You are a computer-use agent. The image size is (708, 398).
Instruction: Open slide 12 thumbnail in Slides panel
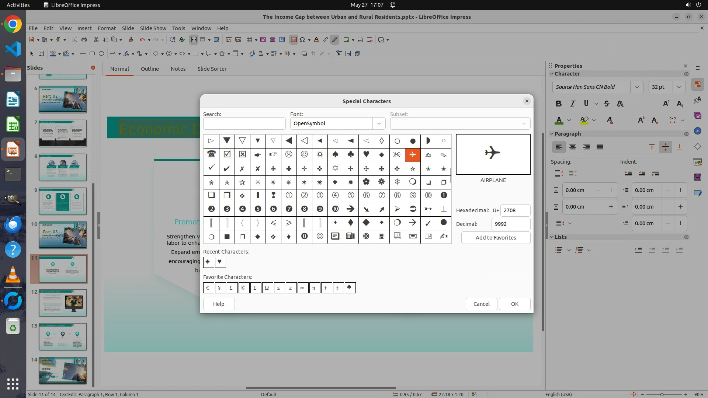tap(63, 303)
